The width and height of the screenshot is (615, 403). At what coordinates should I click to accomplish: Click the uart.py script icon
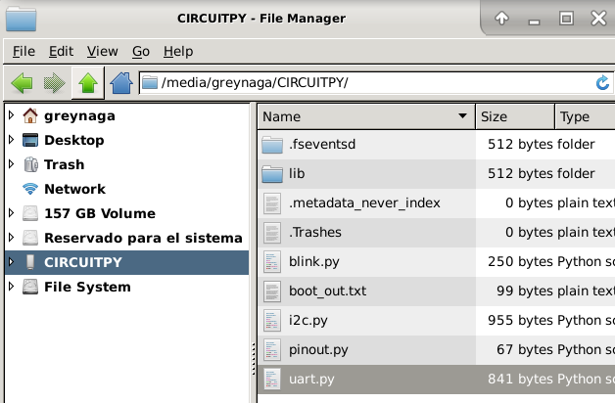tap(272, 380)
